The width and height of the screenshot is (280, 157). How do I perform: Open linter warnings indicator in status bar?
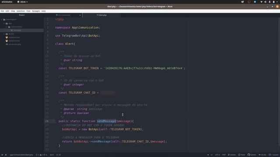pos(42,155)
